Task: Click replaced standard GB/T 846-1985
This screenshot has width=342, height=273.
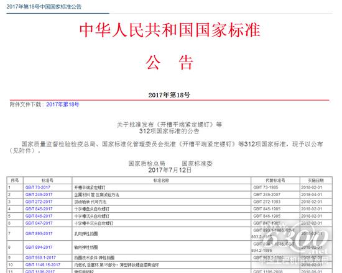Action: 267,216
